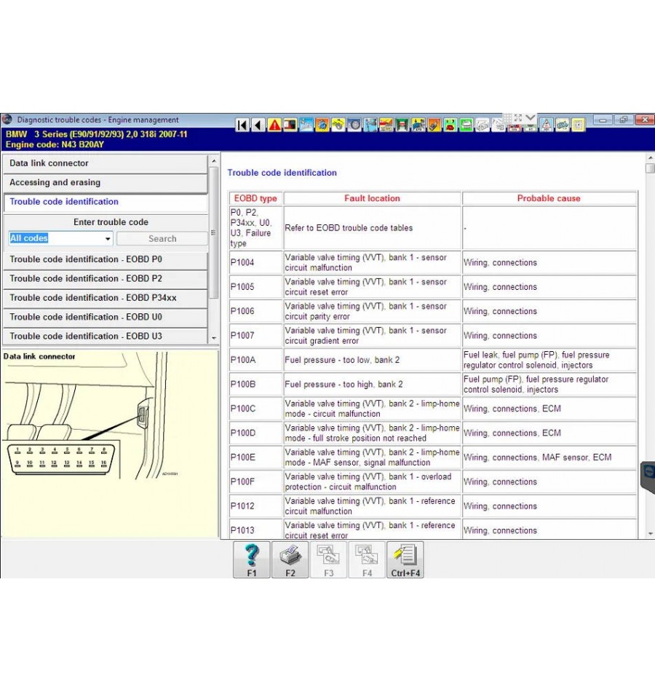Click the green icon with white car

pyautogui.click(x=467, y=125)
